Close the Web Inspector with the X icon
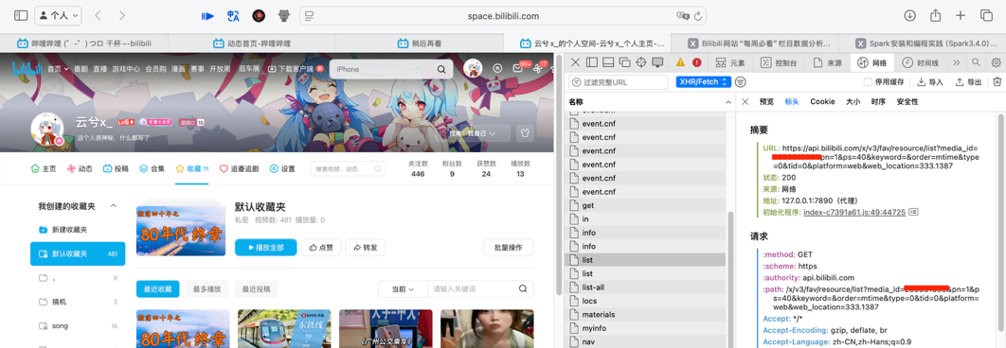Image resolution: width=1006 pixels, height=348 pixels. pyautogui.click(x=575, y=62)
